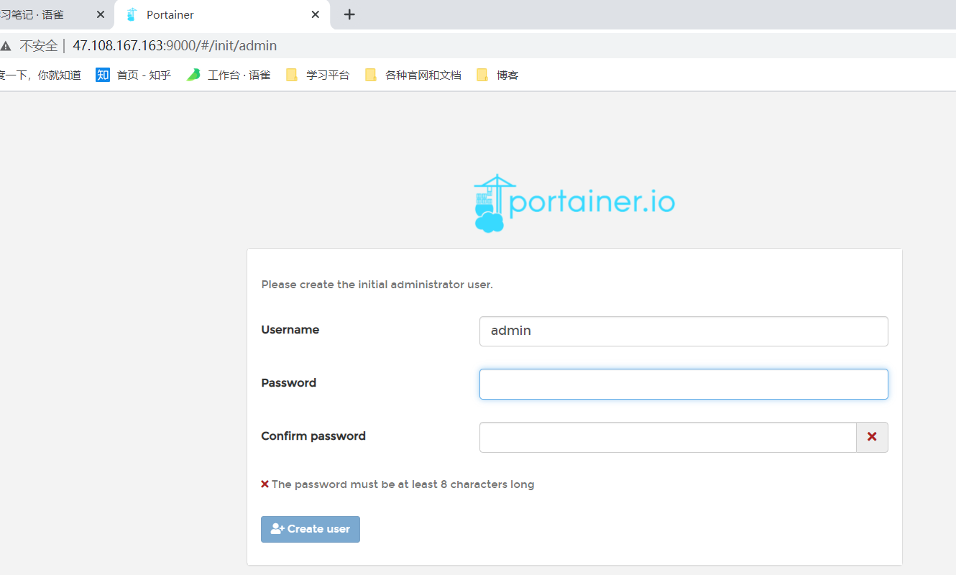956x575 pixels.
Task: Focus the Password input field
Action: [684, 384]
